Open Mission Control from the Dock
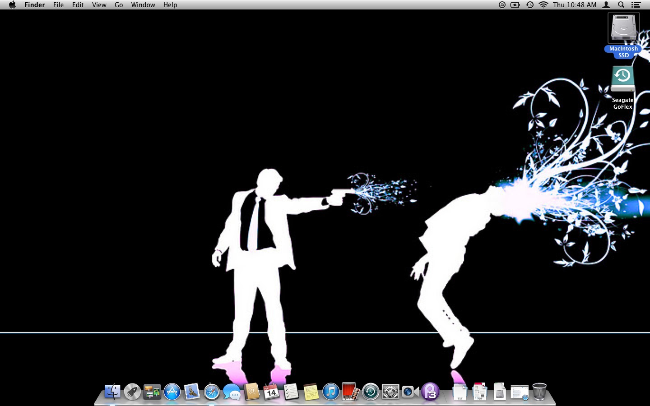Viewport: 650px width, 406px height. click(152, 392)
